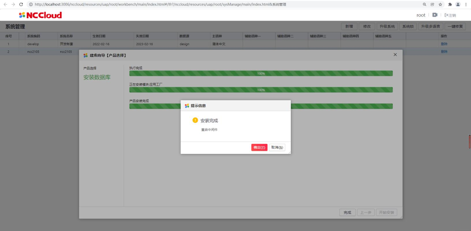This screenshot has width=471, height=231.
Task: Click the root username
Action: 421,15
